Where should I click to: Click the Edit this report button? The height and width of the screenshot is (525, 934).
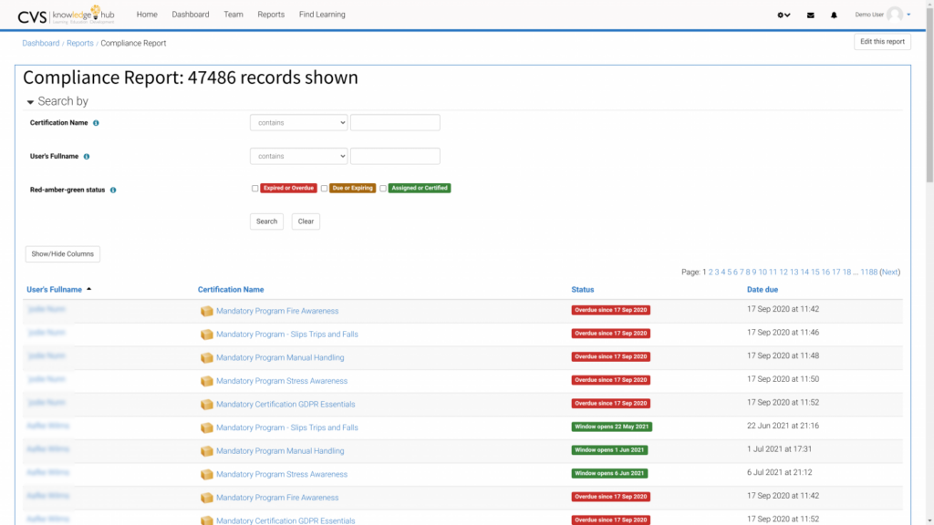tap(882, 42)
